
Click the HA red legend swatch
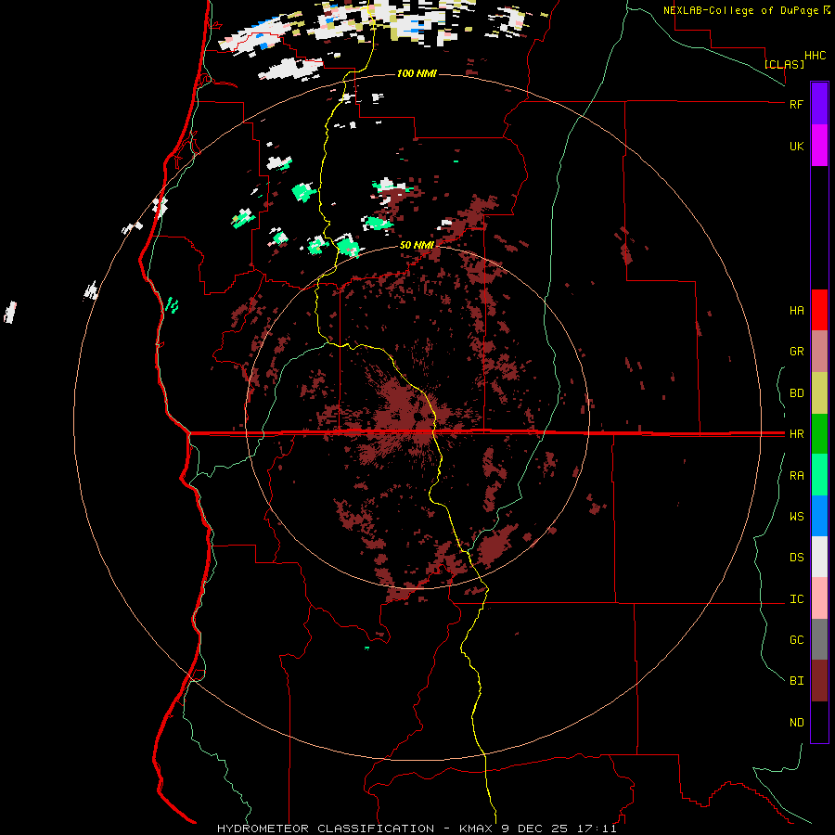(x=819, y=310)
